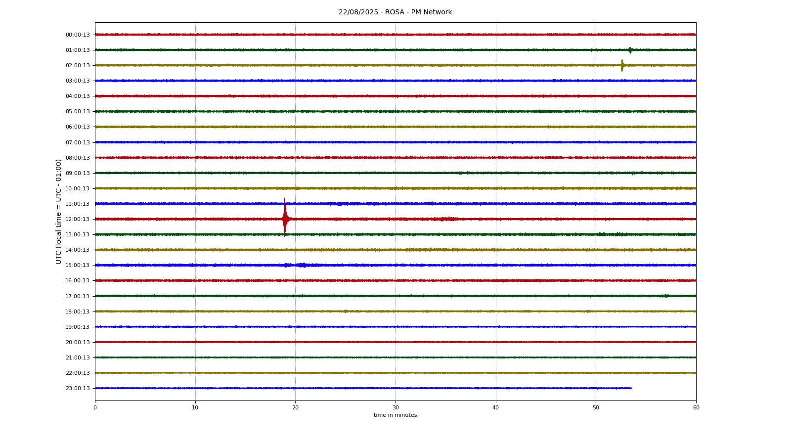Select the 07:00:13 row label
791x445 pixels.
coord(78,142)
